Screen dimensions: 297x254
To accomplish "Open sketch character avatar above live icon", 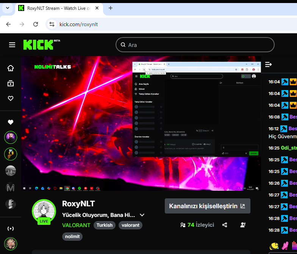I will pos(11,204).
